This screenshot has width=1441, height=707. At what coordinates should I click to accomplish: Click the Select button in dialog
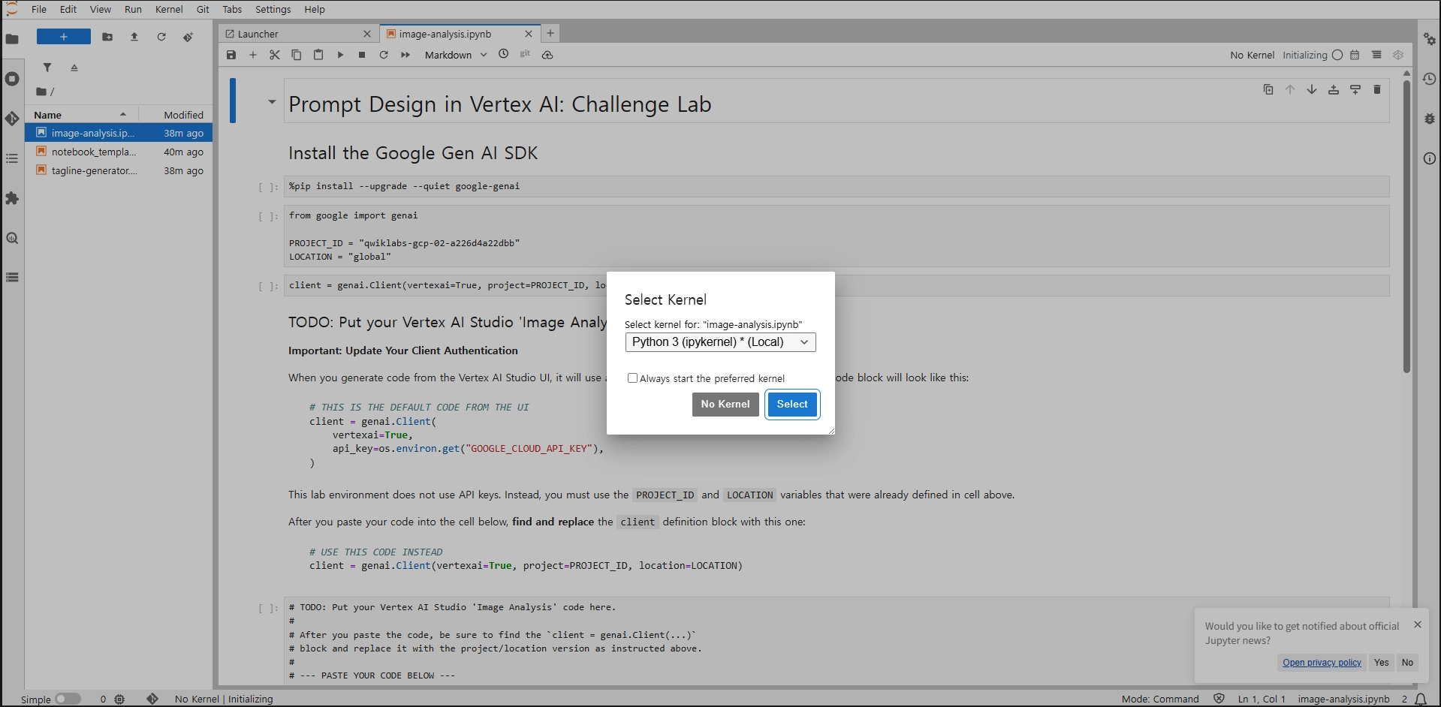[x=792, y=405]
